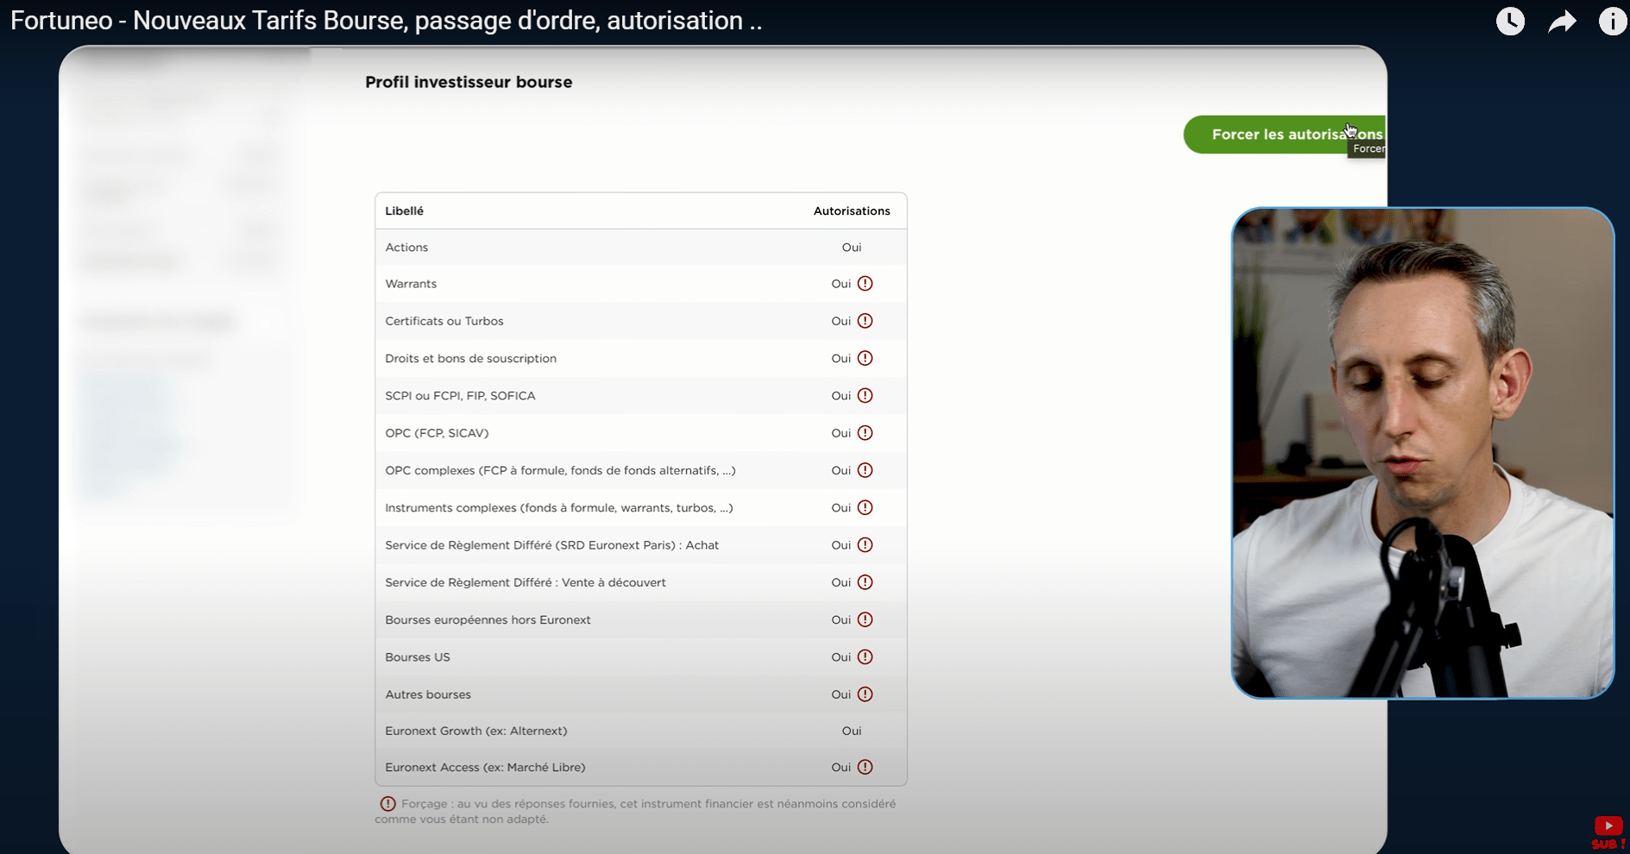Click warning icon for Autres bourses
This screenshot has height=854, width=1630.
tap(865, 694)
